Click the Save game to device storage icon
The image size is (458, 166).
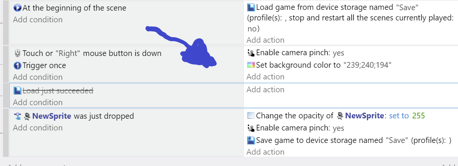click(x=251, y=140)
